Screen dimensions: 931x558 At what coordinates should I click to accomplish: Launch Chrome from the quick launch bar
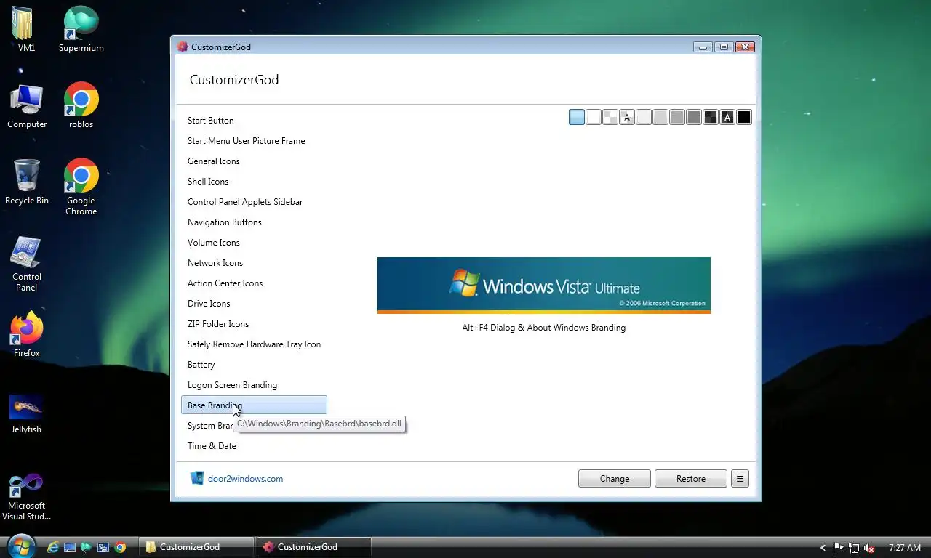coord(120,547)
